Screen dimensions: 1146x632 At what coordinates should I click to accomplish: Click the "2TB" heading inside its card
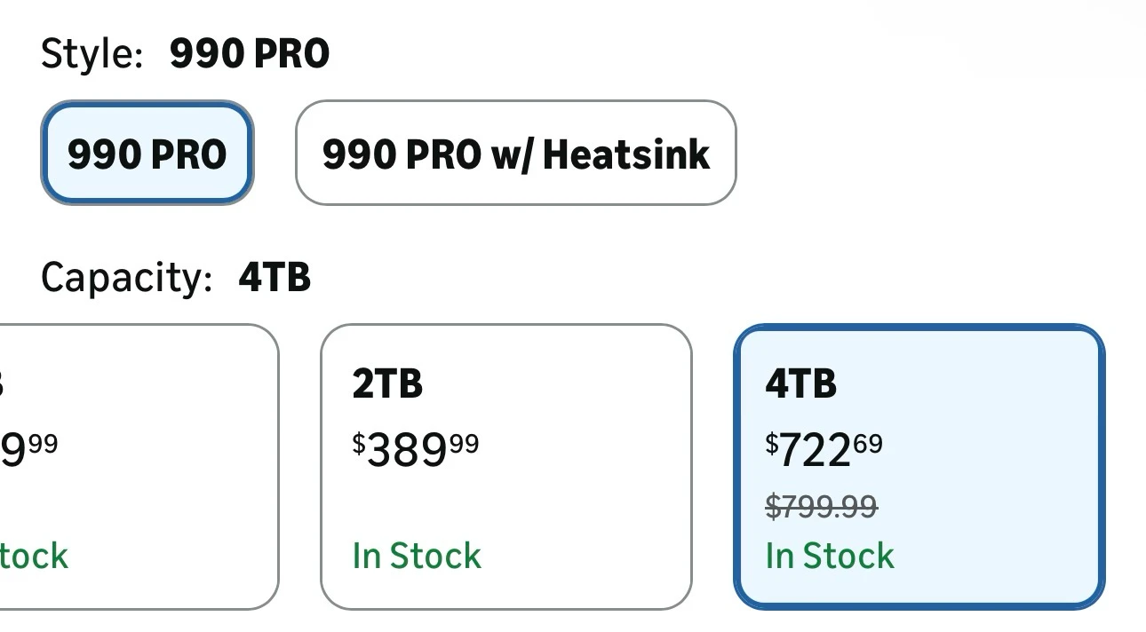tap(387, 384)
